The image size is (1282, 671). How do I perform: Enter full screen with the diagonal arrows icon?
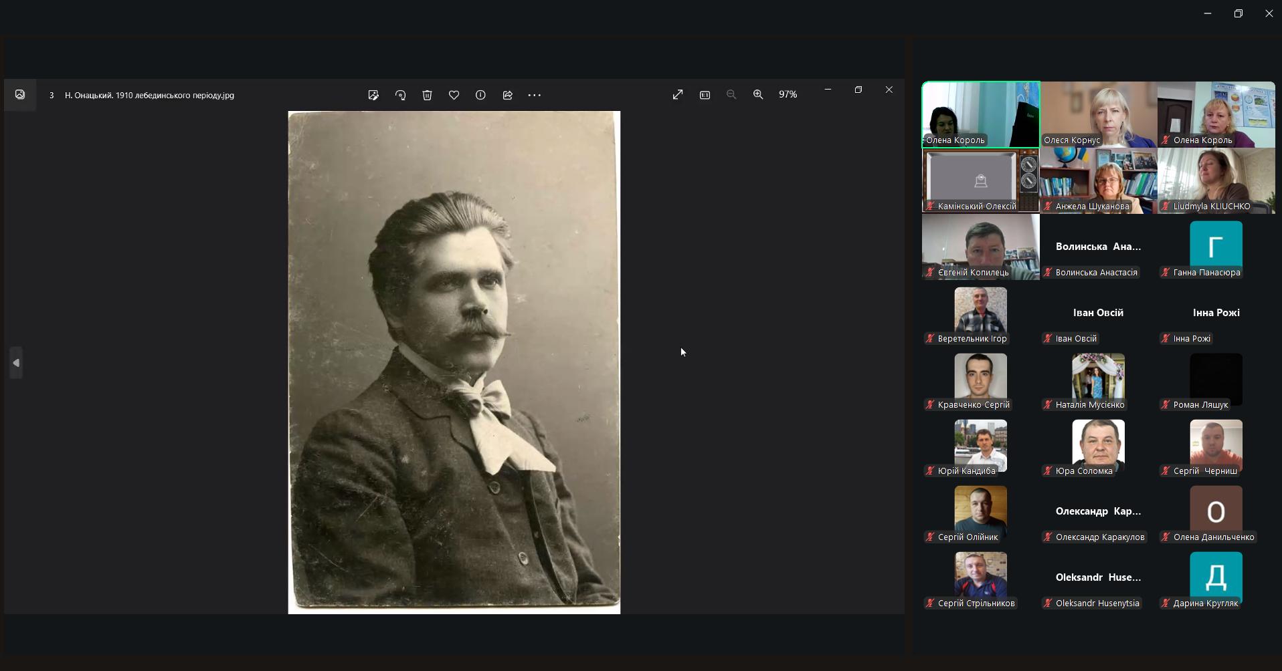(x=678, y=95)
